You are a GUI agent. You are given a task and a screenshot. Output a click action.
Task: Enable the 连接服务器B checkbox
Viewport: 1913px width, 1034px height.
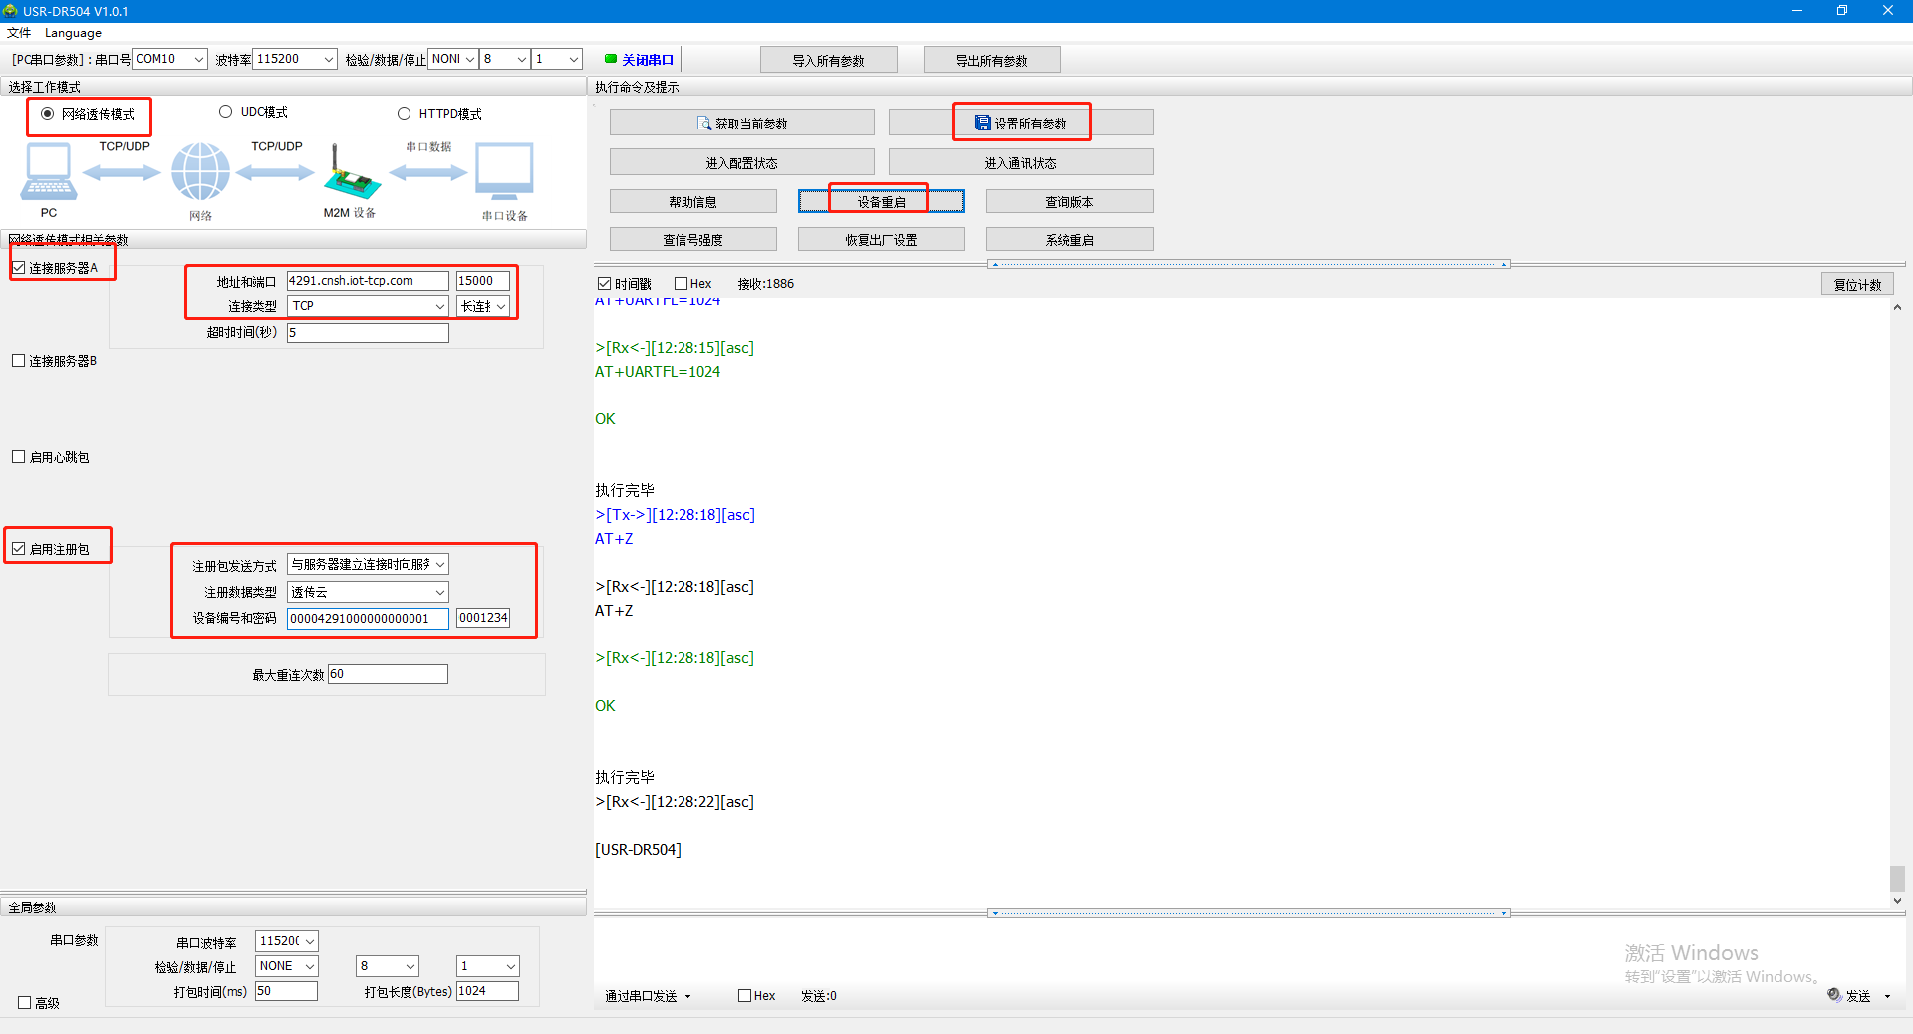[19, 361]
